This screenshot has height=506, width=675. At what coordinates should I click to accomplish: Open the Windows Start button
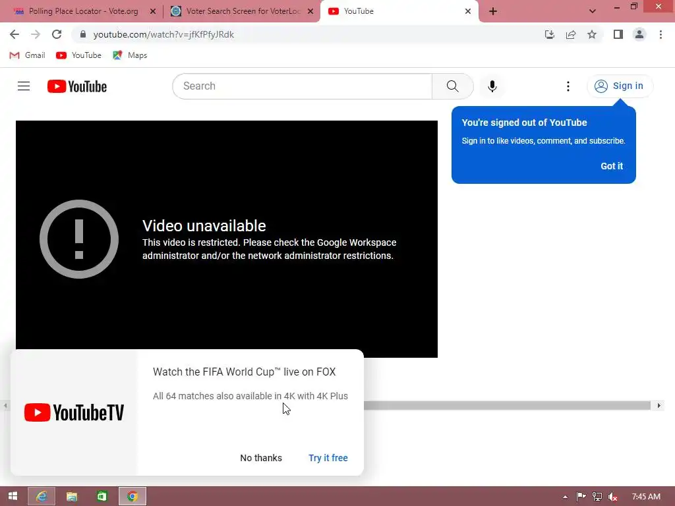click(x=13, y=496)
